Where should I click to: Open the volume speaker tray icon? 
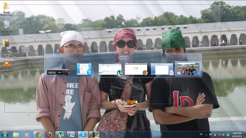pos(224,135)
